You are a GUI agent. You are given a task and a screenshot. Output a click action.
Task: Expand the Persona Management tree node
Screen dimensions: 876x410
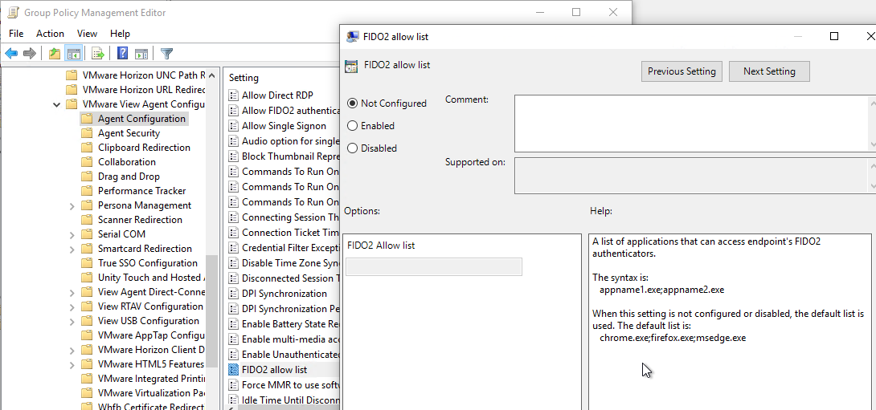point(72,206)
